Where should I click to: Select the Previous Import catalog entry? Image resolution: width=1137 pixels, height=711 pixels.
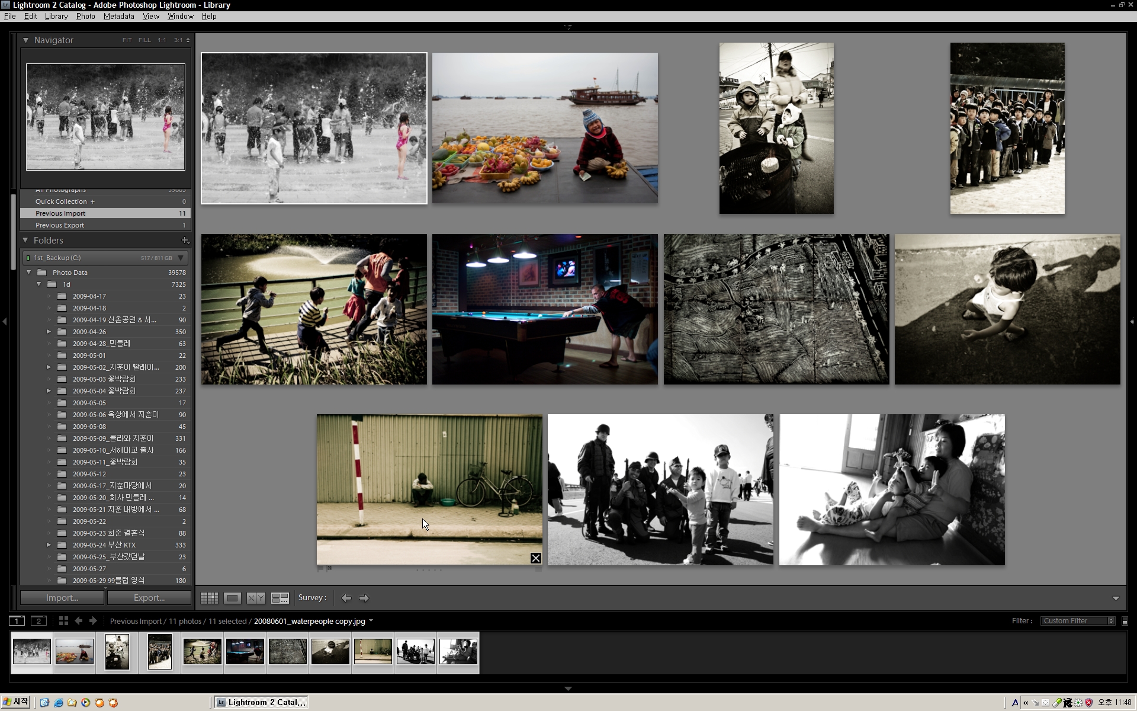(x=105, y=213)
